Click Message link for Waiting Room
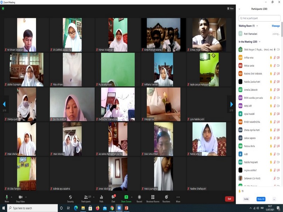 point(276,26)
